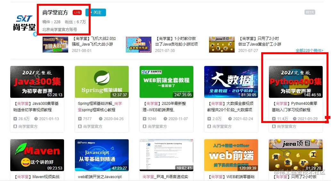This screenshot has width=331, height=181.
Task: Click the 粉丝：6.7万 follower count
Action: [75, 22]
